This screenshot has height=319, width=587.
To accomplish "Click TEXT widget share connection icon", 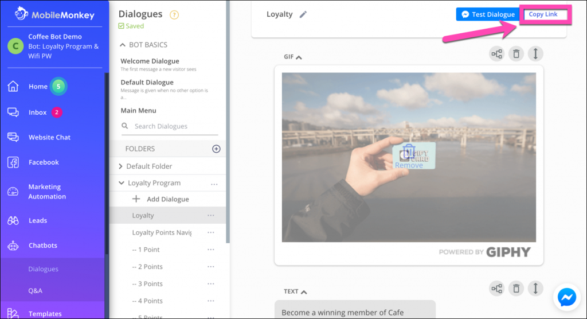I will [x=497, y=289].
